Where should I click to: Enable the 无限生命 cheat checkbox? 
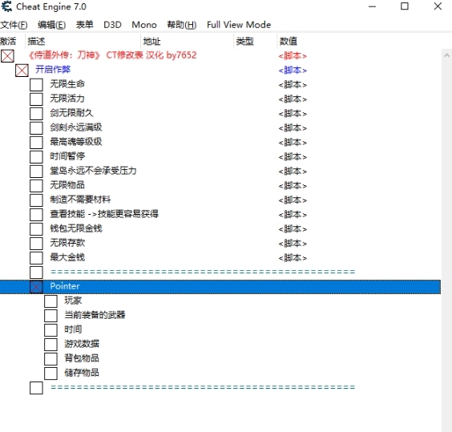click(x=36, y=84)
